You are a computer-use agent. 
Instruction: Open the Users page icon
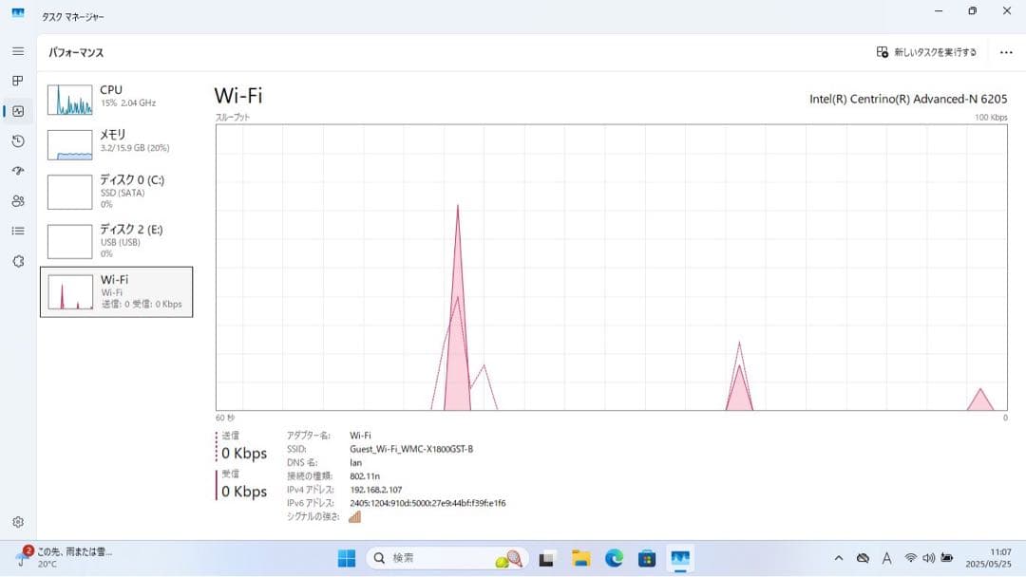18,201
